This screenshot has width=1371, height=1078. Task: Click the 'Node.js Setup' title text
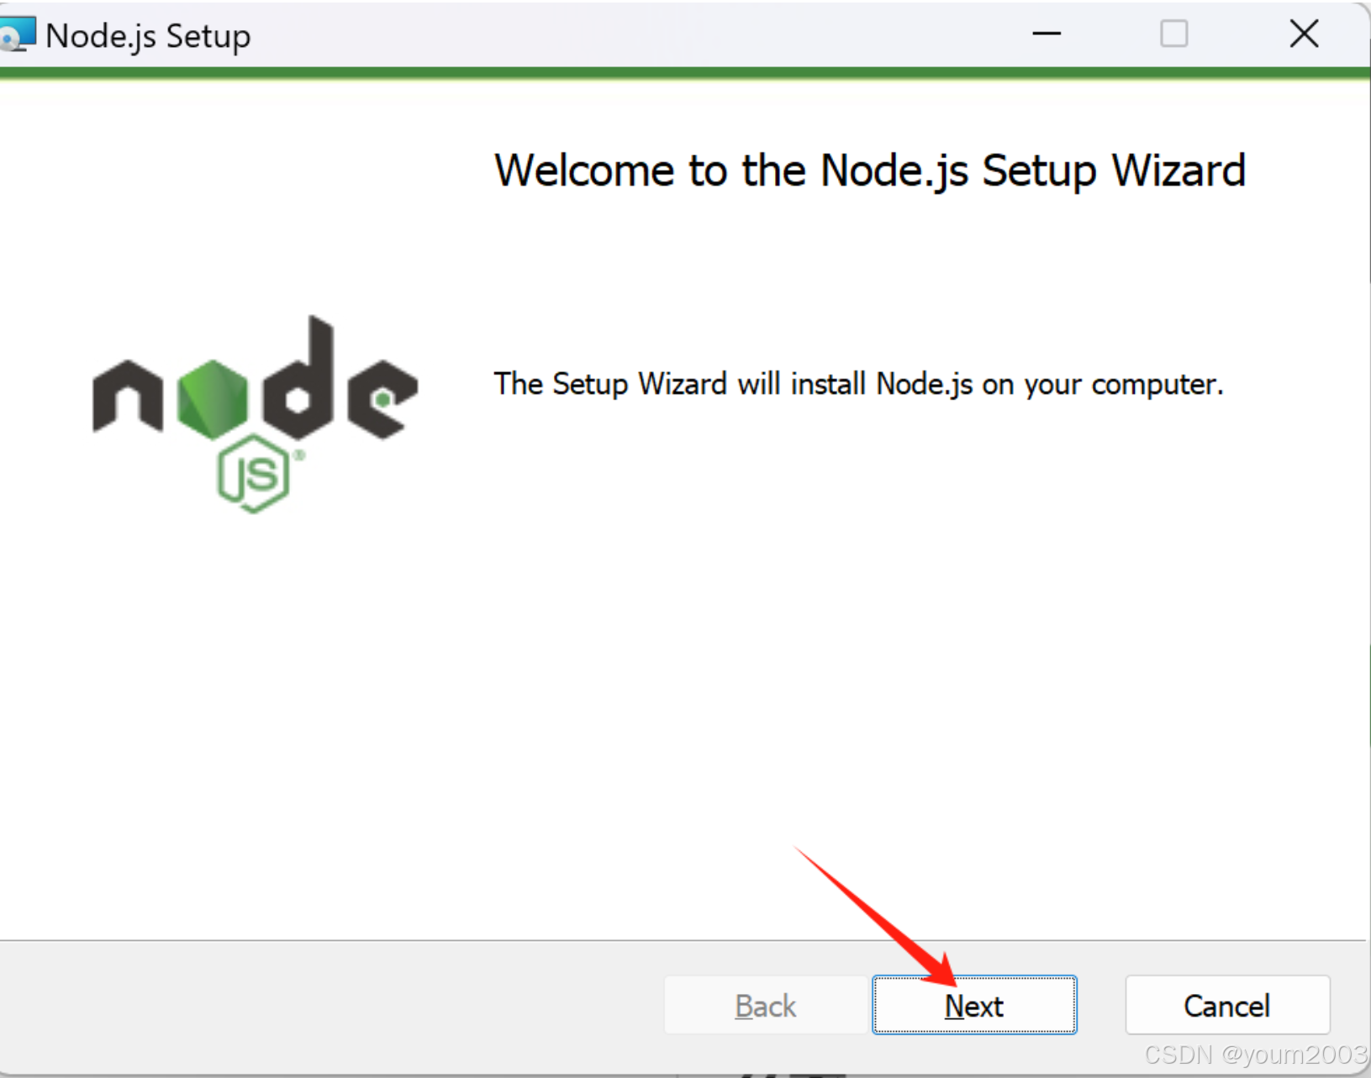(x=148, y=37)
